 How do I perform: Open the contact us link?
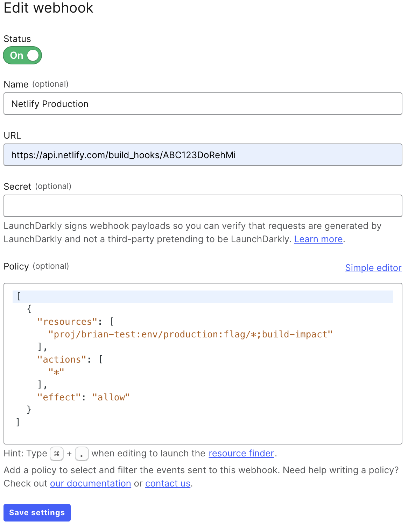click(x=168, y=483)
